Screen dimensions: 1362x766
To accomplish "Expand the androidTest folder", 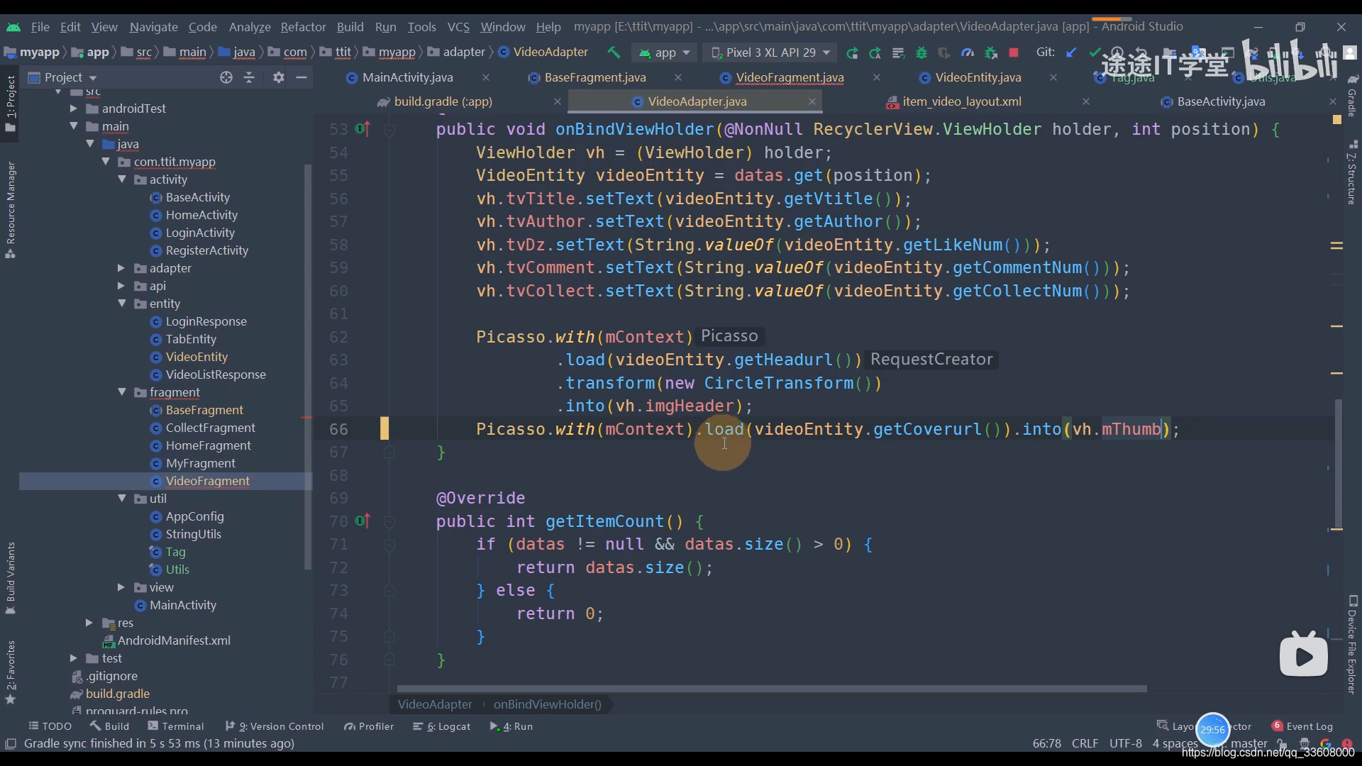I will pos(73,109).
